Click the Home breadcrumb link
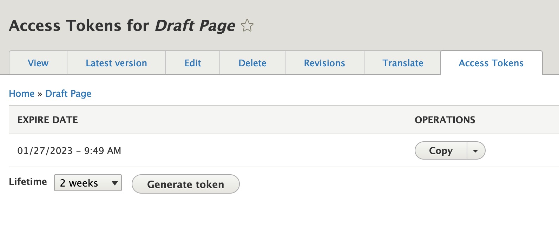 (x=22, y=94)
